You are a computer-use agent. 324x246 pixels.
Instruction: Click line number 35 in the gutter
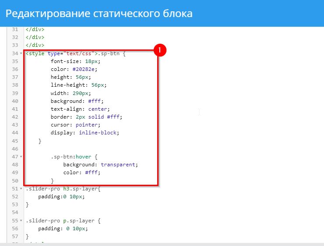point(15,61)
